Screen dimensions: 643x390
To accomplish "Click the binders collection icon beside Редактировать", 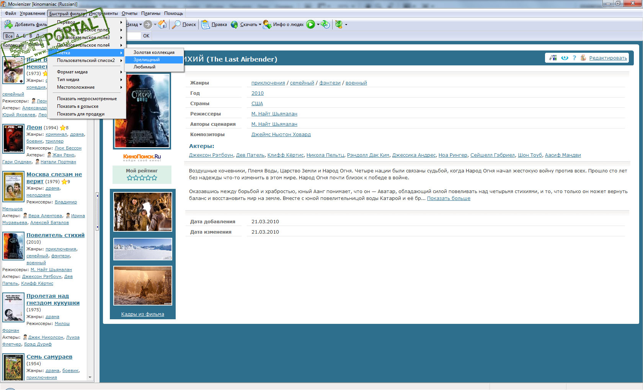I will [x=553, y=58].
